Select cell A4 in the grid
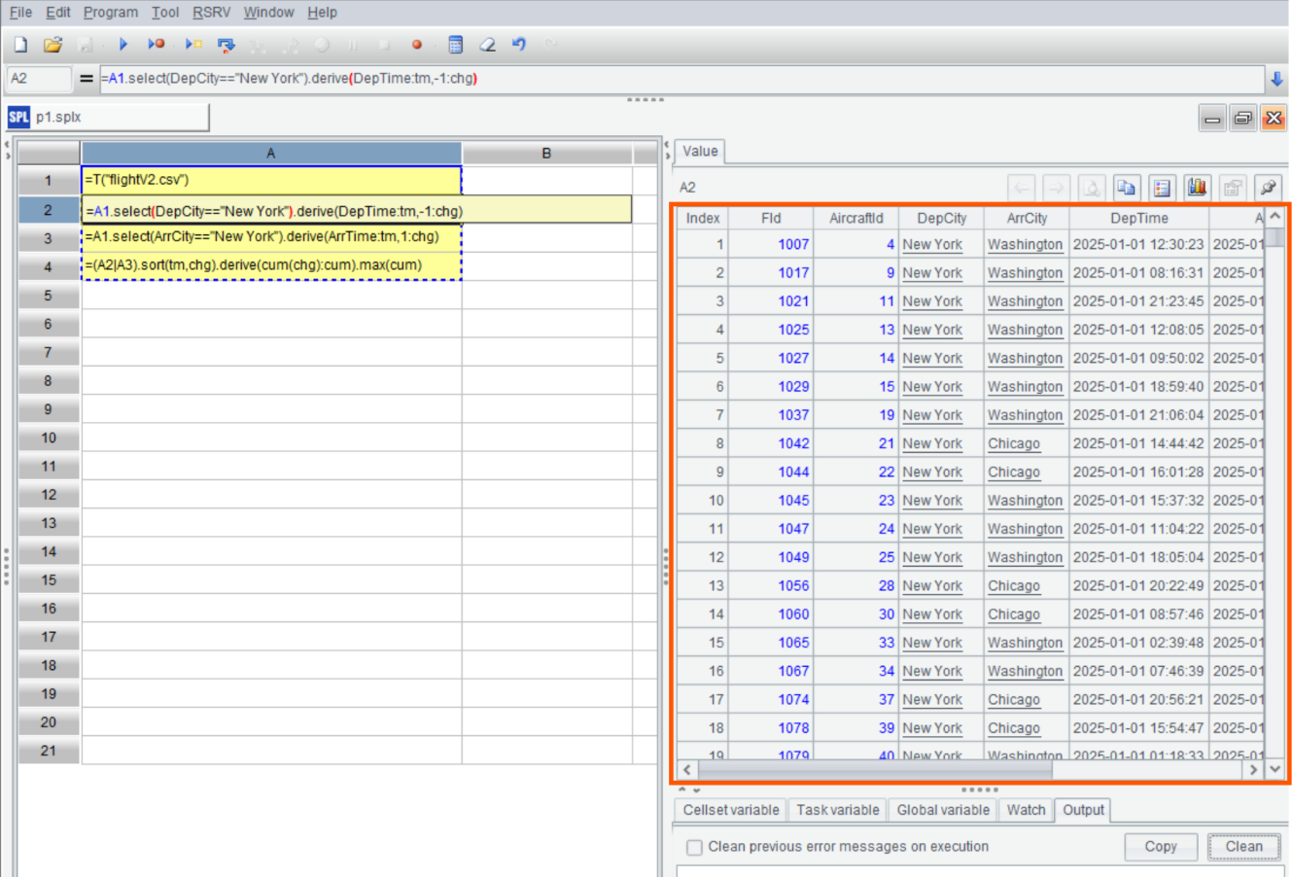The width and height of the screenshot is (1292, 877). [x=271, y=265]
